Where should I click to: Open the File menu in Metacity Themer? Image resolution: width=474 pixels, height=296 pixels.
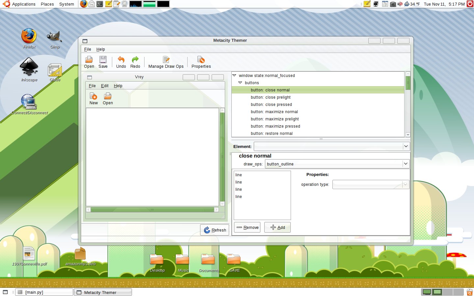(88, 49)
